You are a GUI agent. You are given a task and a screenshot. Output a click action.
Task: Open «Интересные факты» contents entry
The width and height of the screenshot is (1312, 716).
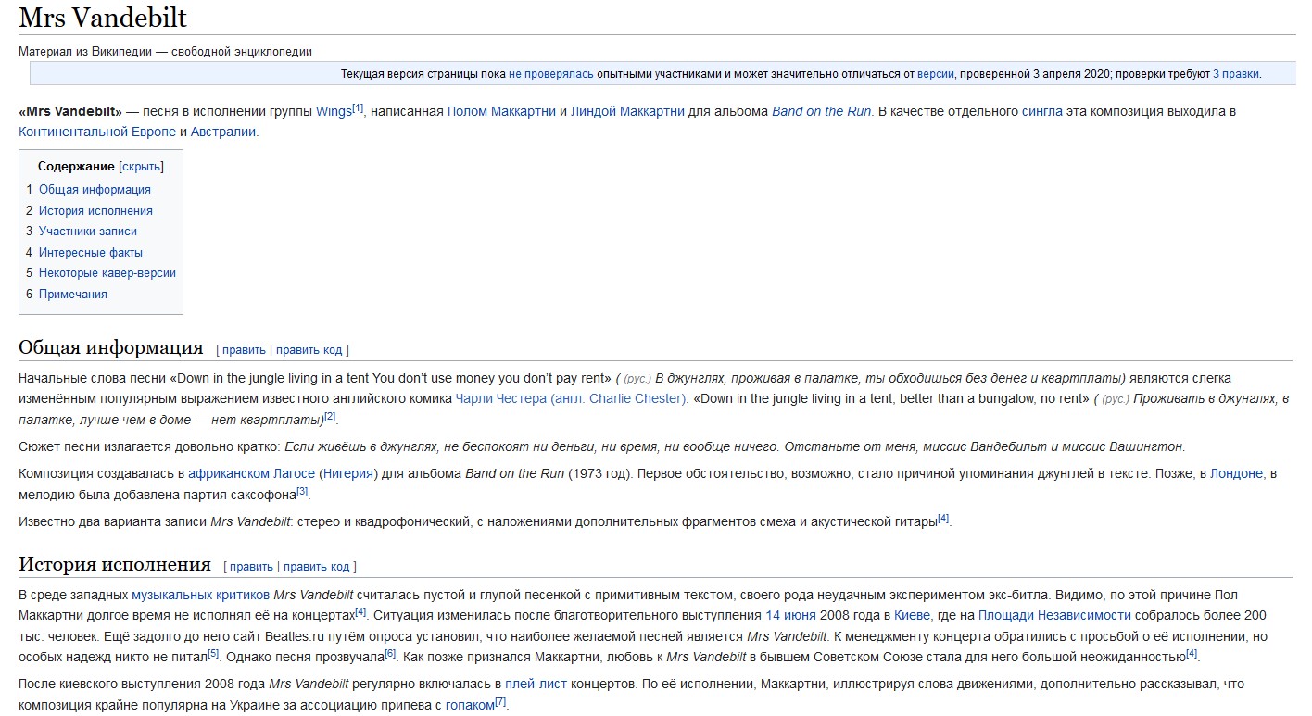coord(91,252)
